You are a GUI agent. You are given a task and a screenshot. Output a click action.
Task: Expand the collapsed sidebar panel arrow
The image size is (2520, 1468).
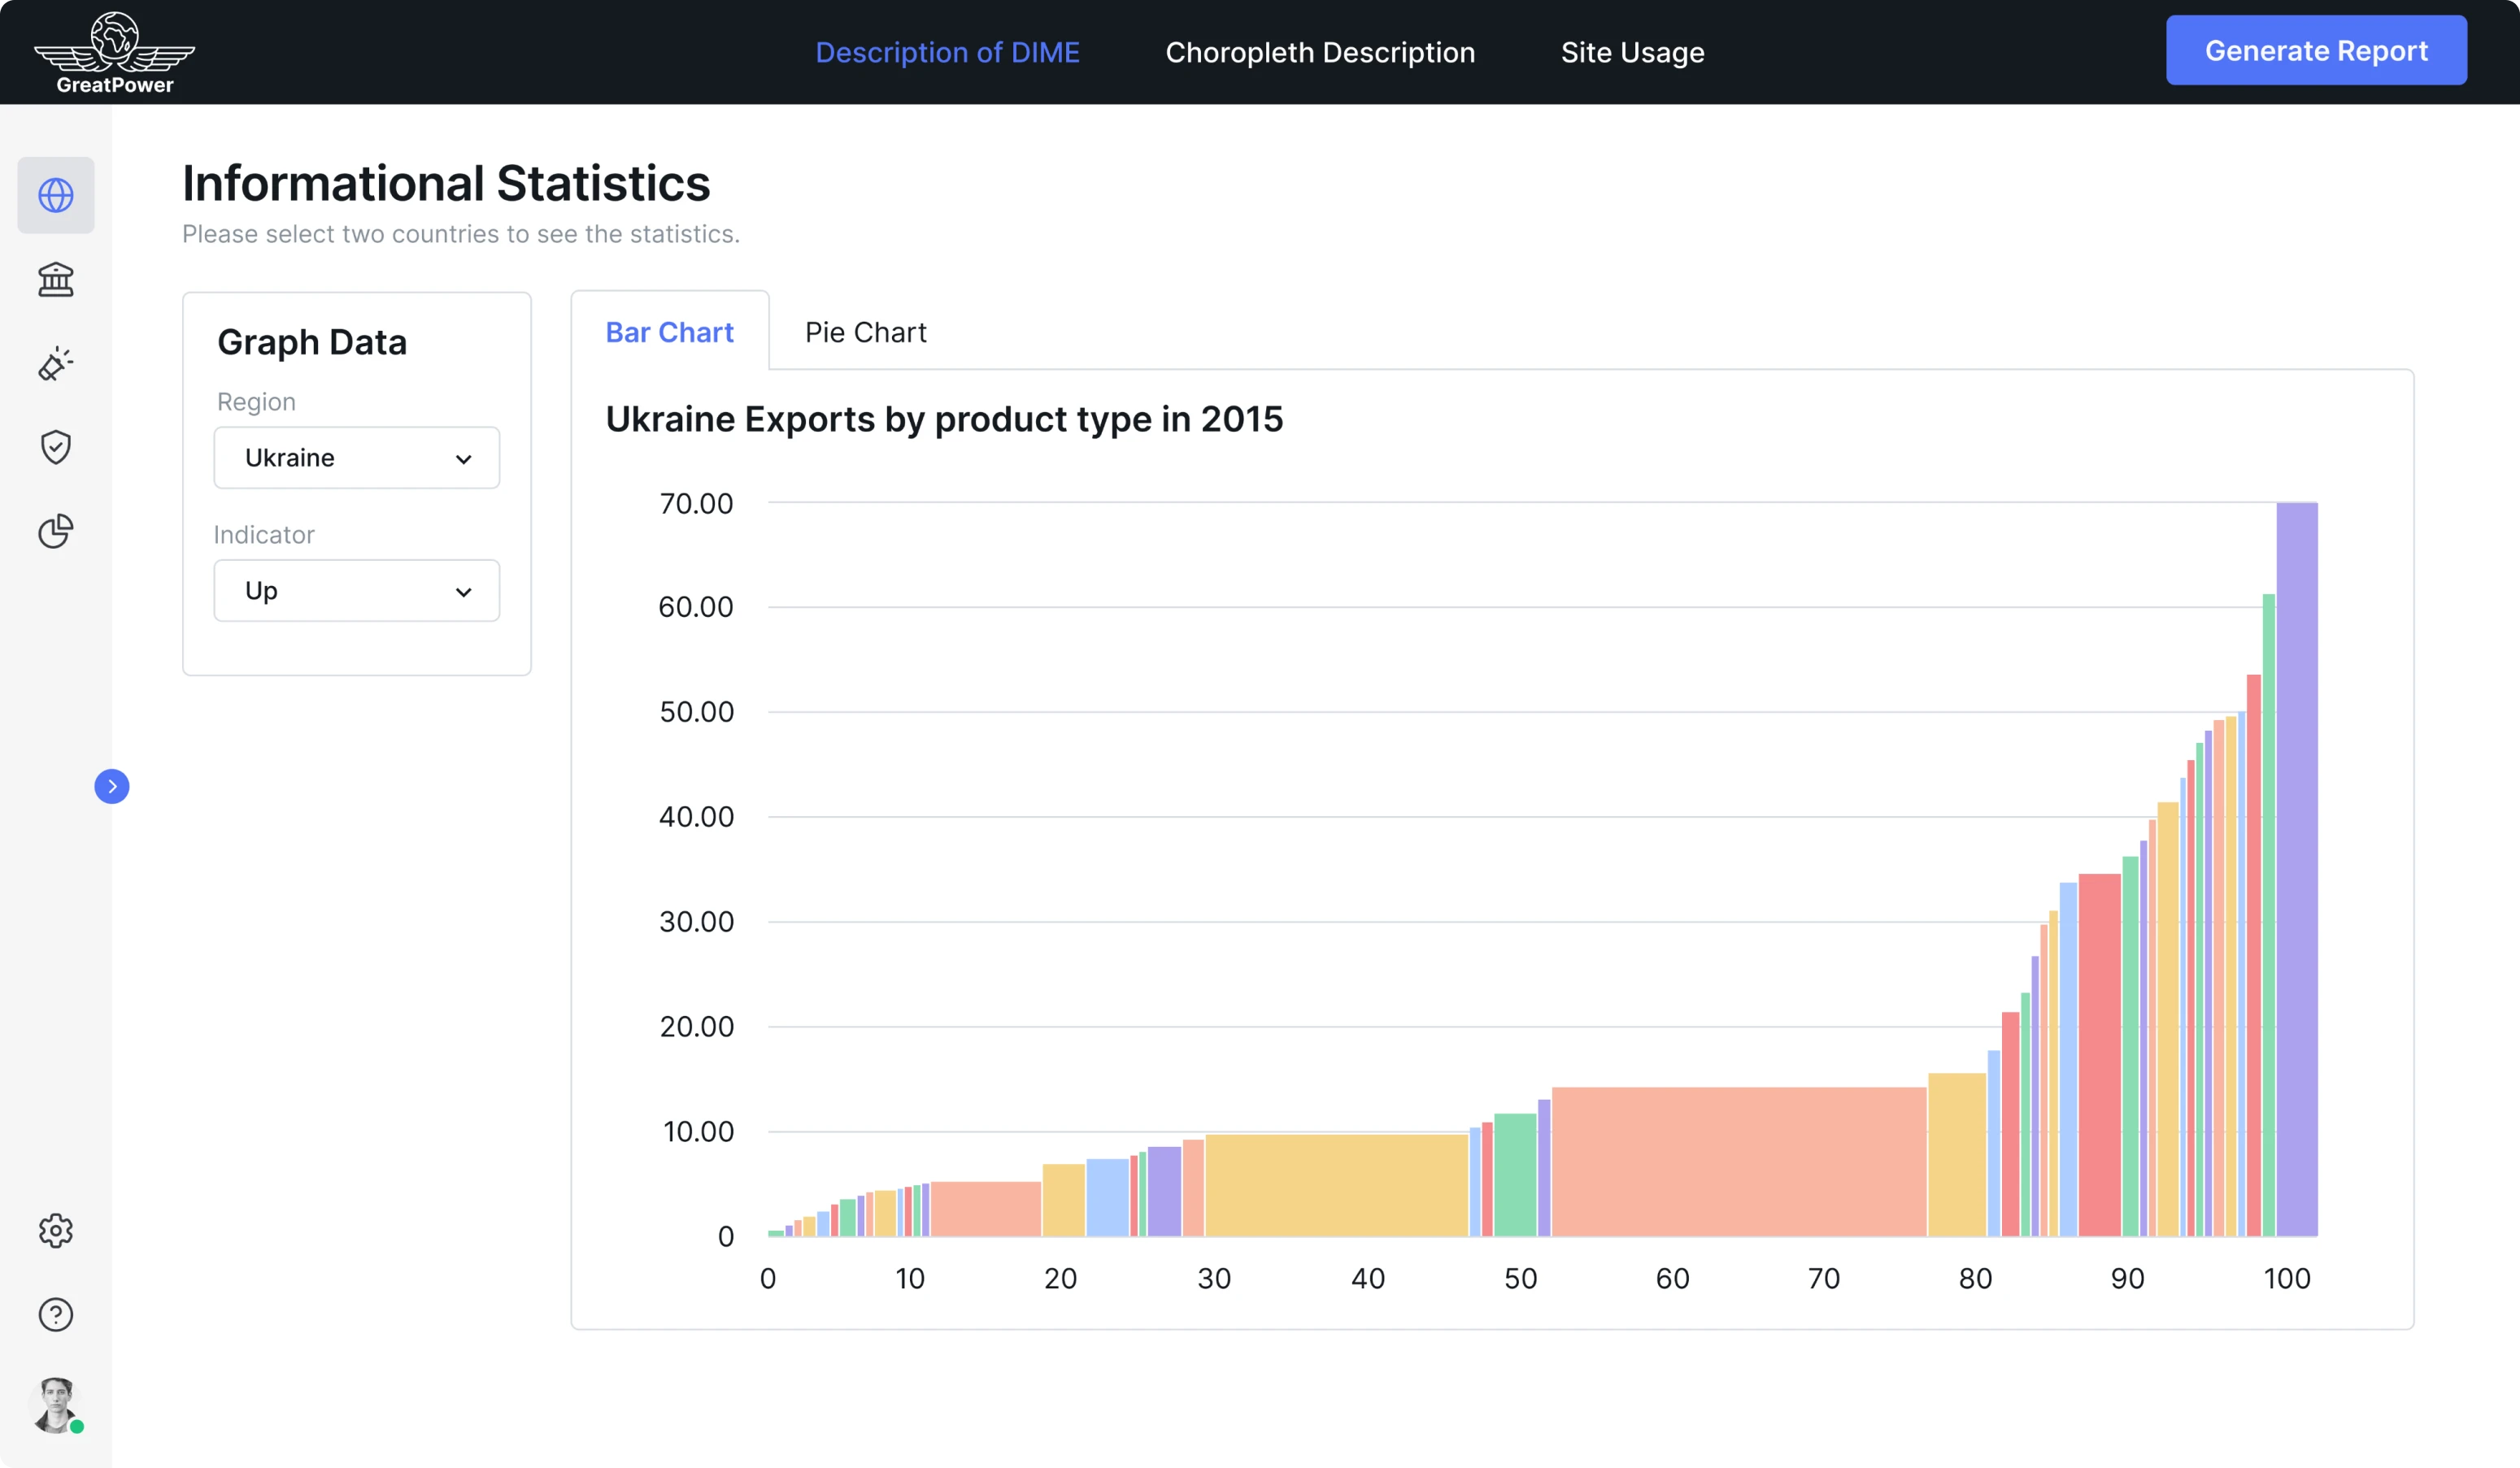tap(112, 787)
